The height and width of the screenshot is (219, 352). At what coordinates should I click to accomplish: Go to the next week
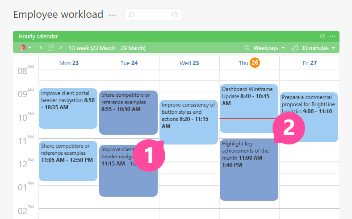pos(61,48)
